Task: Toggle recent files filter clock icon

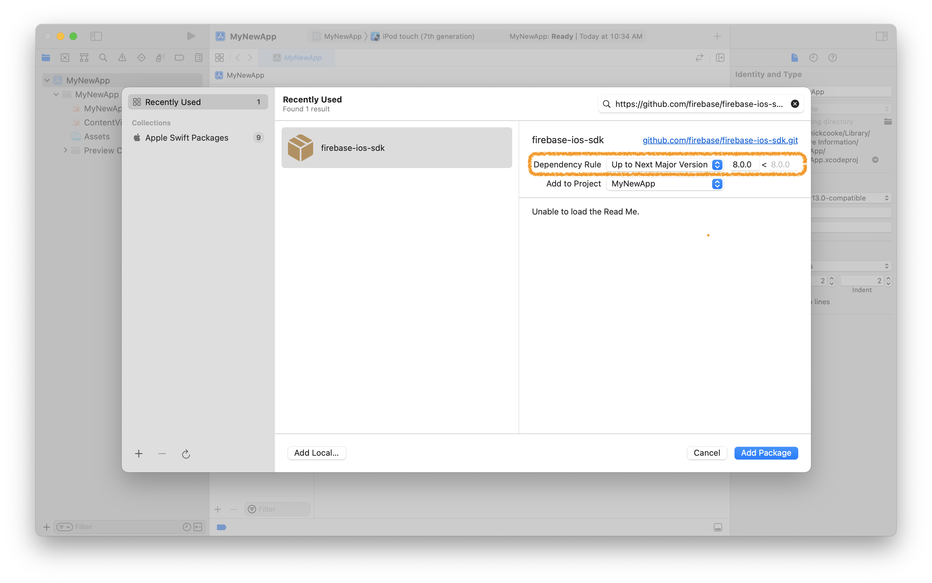Action: pyautogui.click(x=186, y=527)
